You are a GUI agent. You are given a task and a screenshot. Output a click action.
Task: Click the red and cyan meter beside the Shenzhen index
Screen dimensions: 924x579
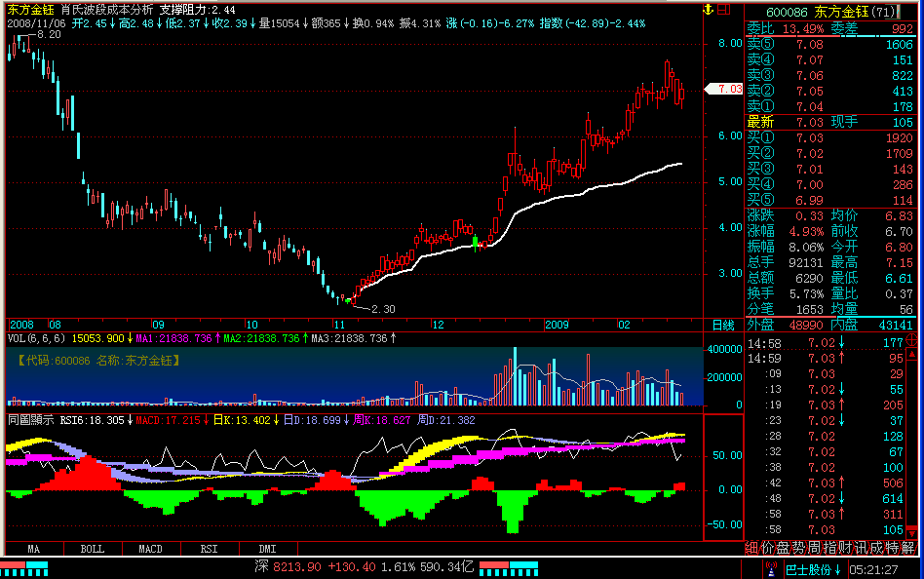point(509,569)
